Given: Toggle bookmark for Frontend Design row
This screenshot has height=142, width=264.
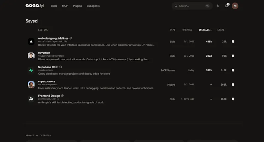Looking at the screenshot, I should coord(233,99).
